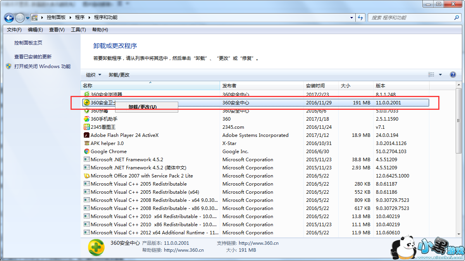Click the Google Chrome program icon
This screenshot has height=261, width=465.
pyautogui.click(x=87, y=152)
